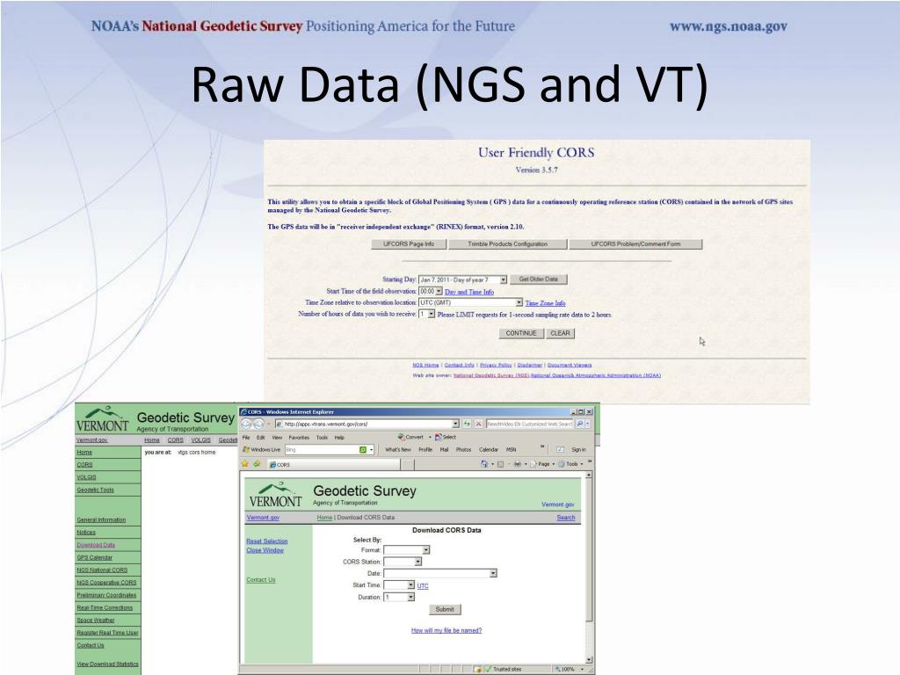Open the Tools menu in the menu bar
The height and width of the screenshot is (675, 900).
pos(322,438)
